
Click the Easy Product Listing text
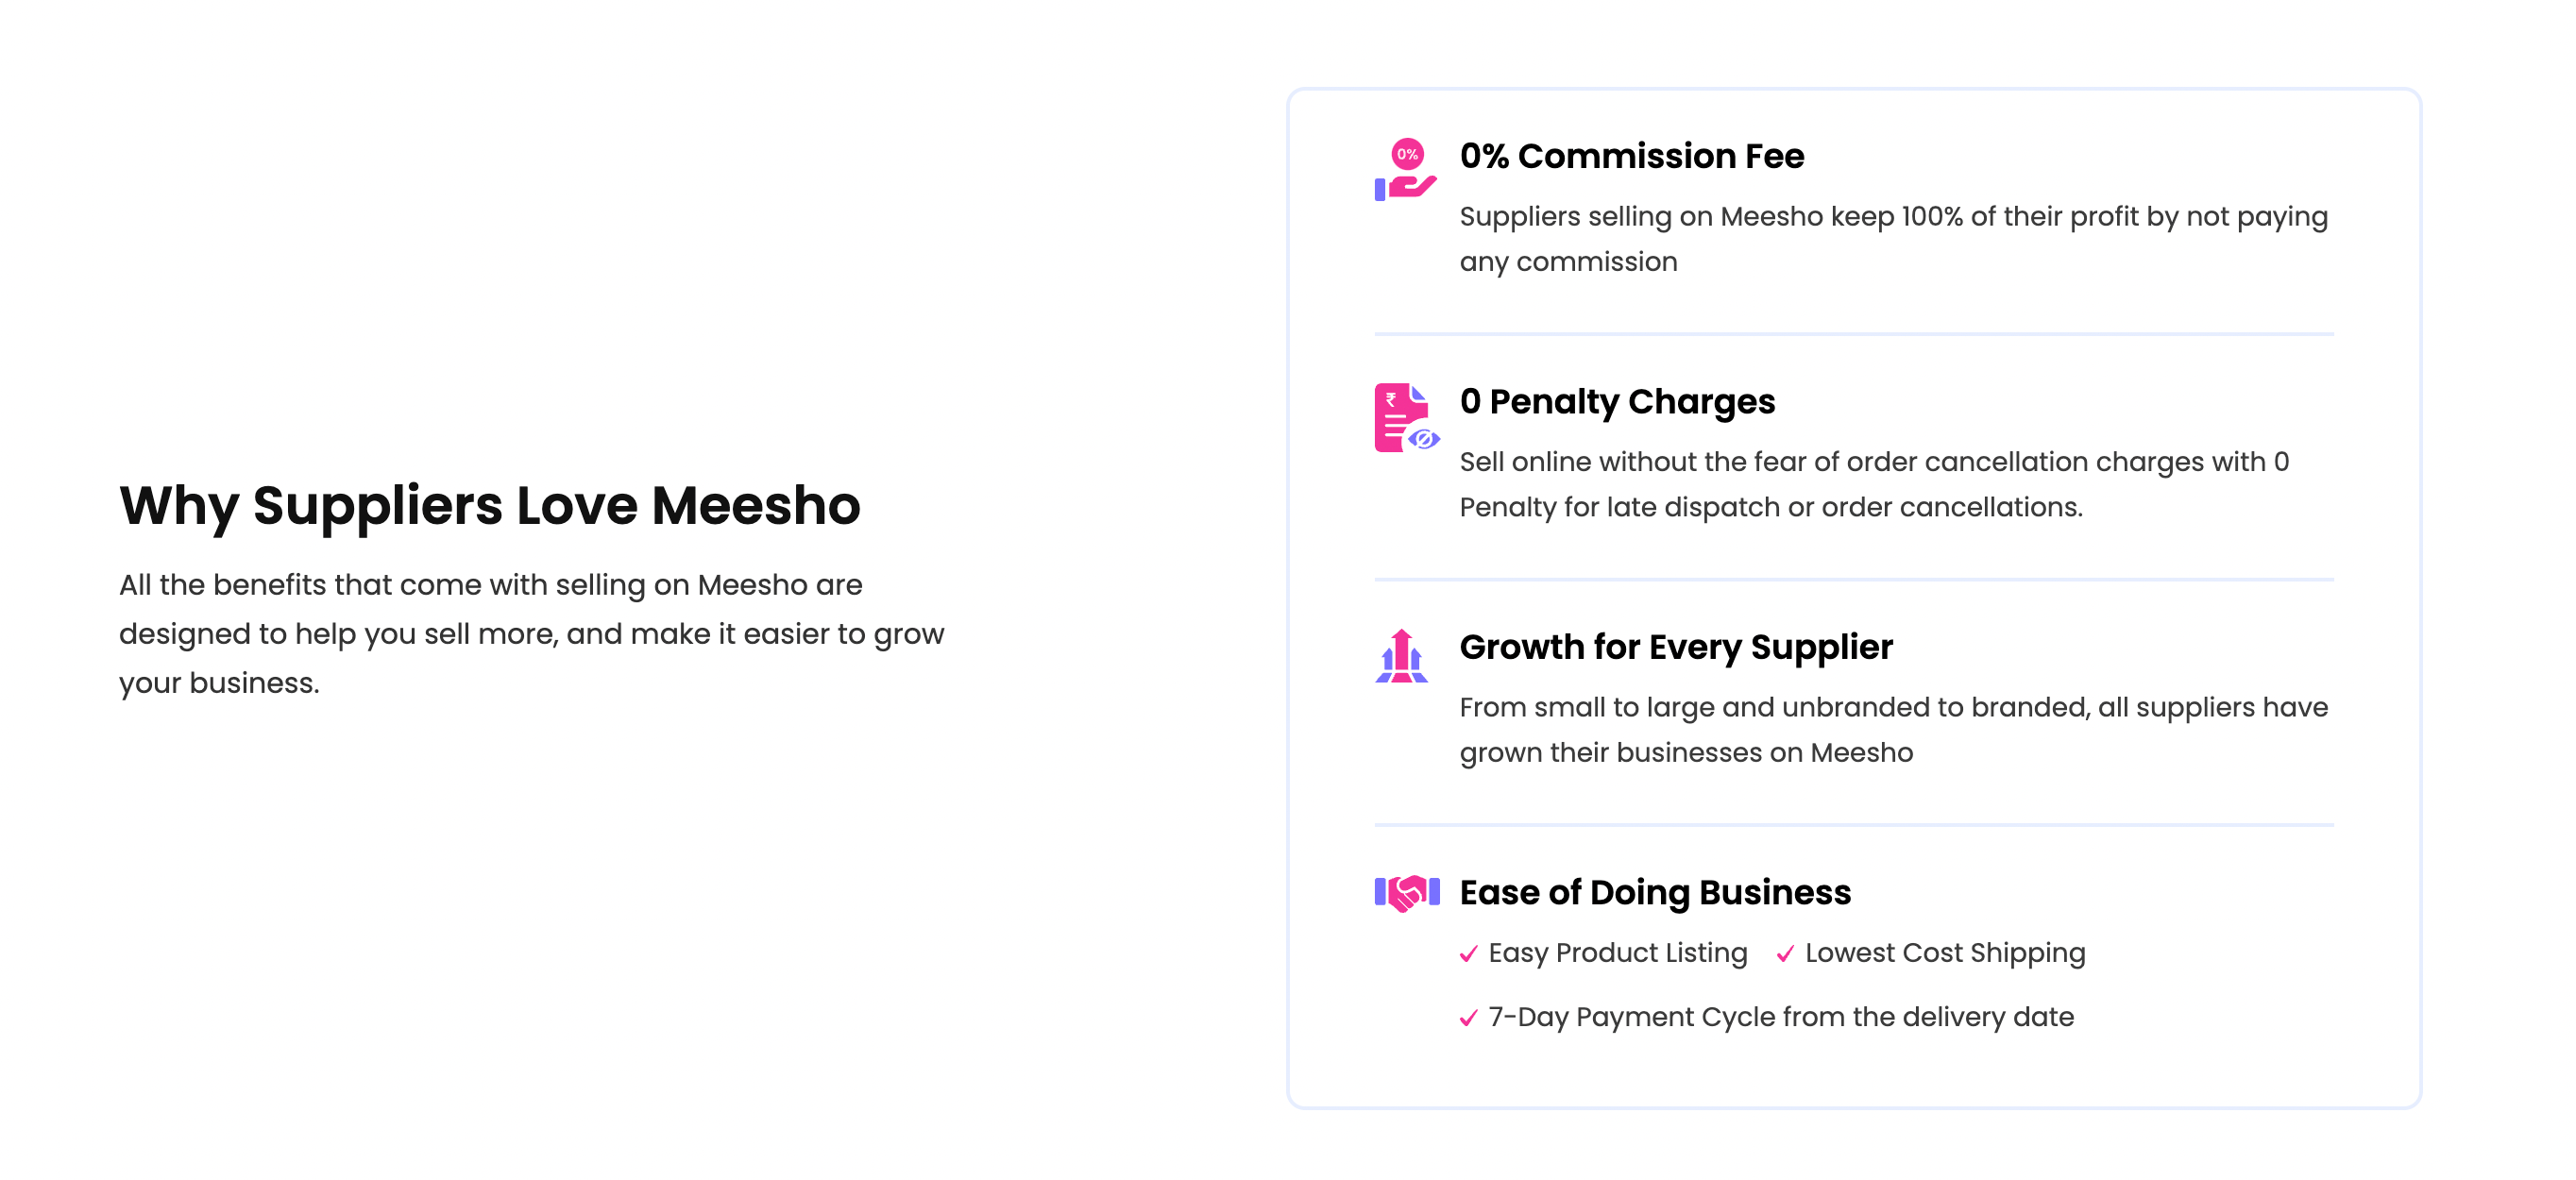click(1617, 953)
